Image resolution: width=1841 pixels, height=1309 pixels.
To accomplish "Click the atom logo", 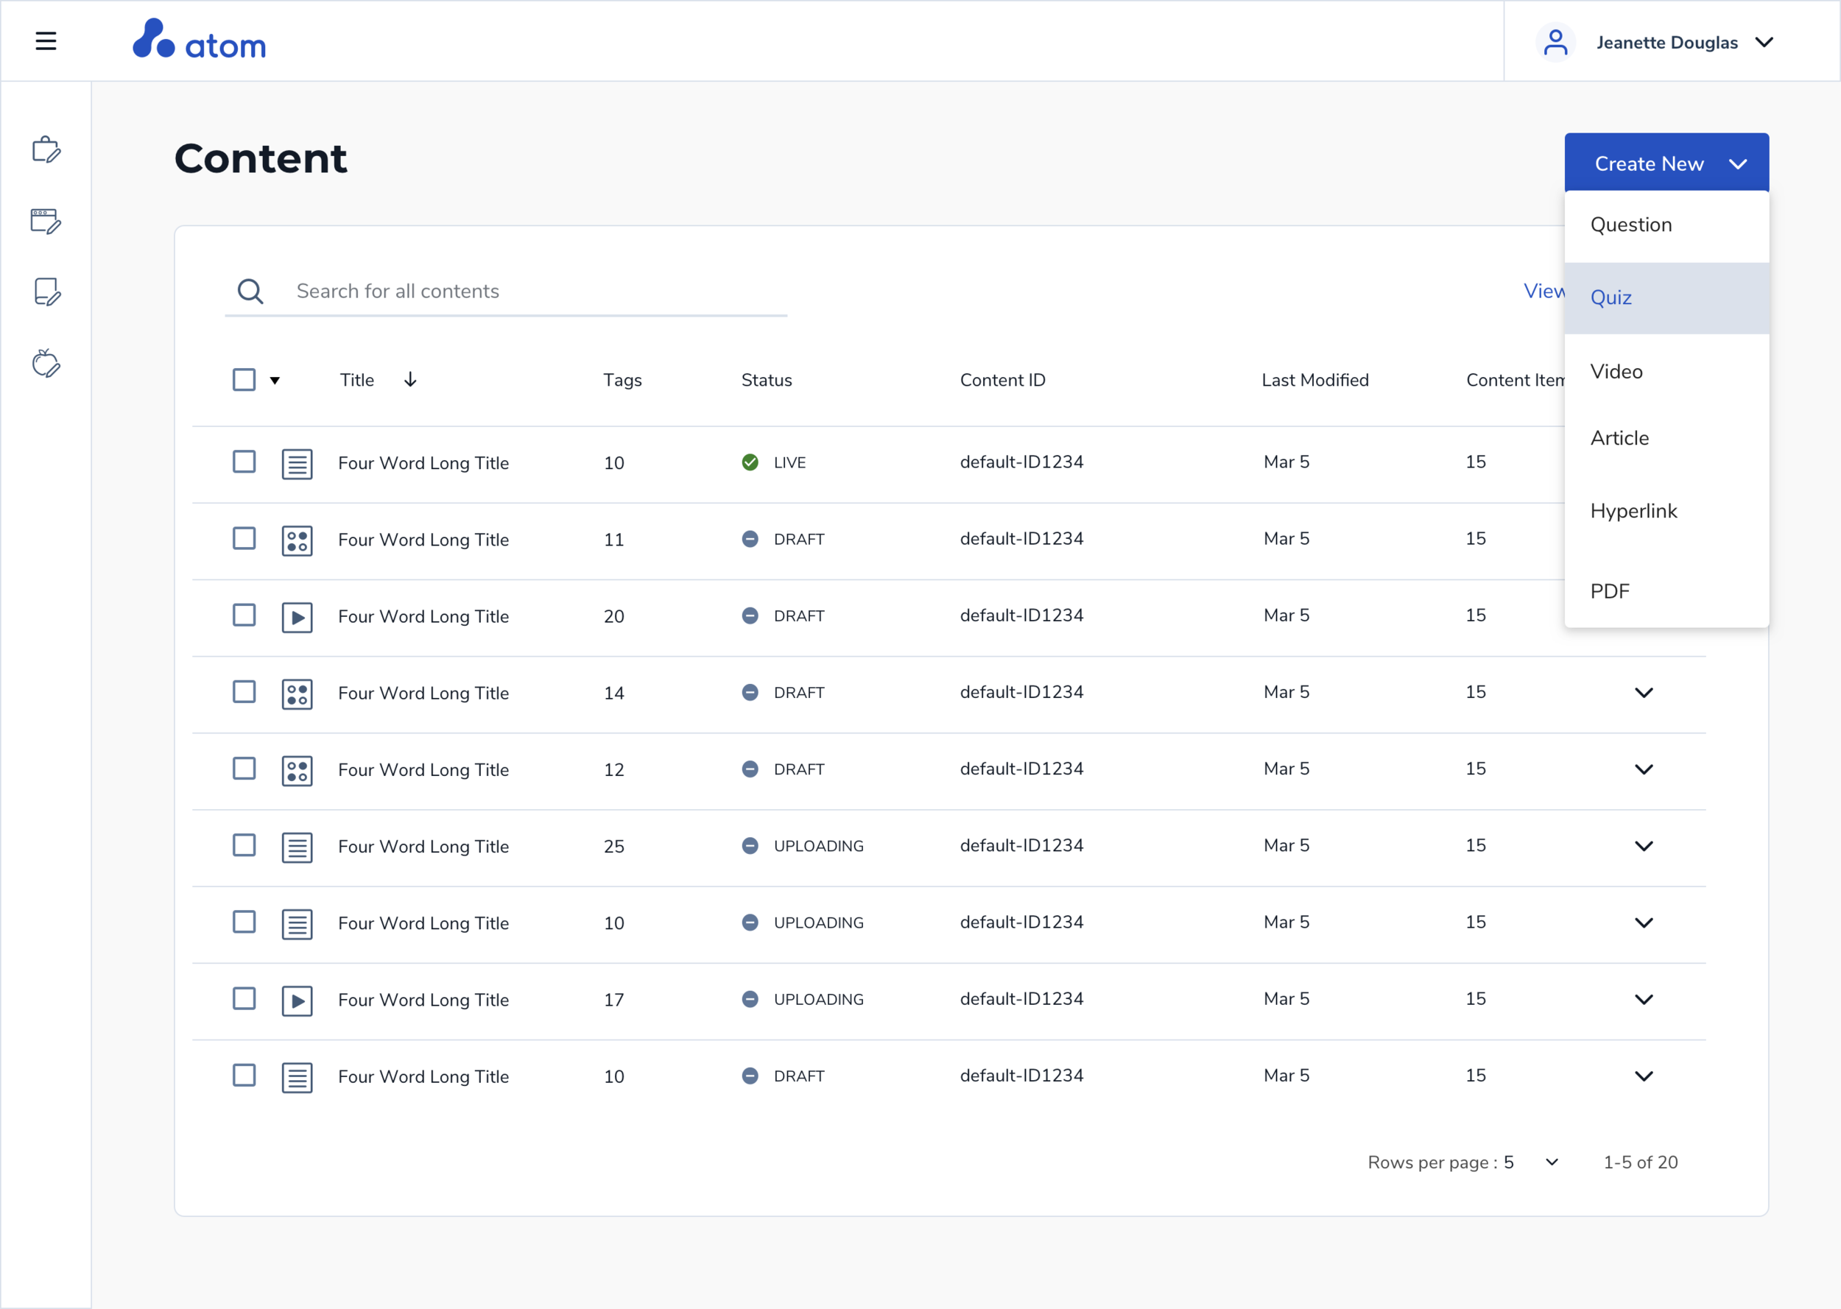I will point(199,40).
